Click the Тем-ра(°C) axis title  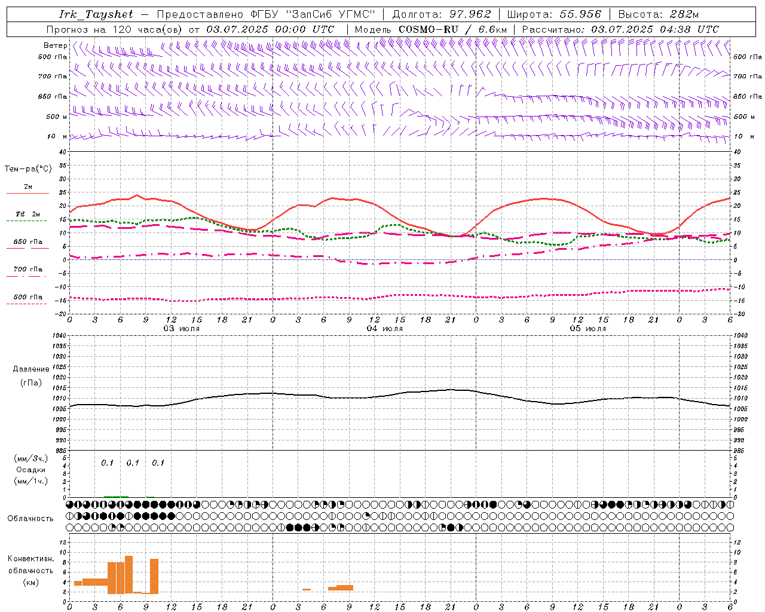28,169
